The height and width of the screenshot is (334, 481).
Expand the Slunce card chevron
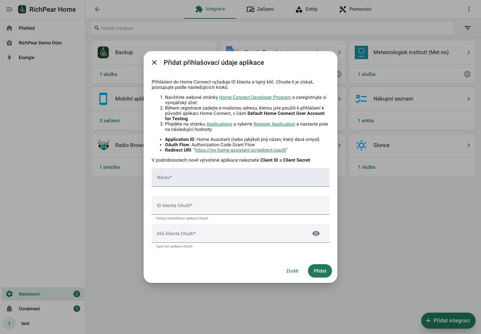pos(469,145)
